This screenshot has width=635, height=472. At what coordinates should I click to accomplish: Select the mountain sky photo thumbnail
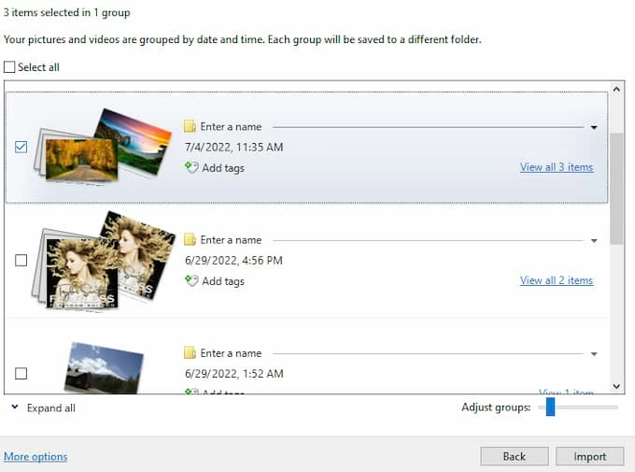point(103,367)
